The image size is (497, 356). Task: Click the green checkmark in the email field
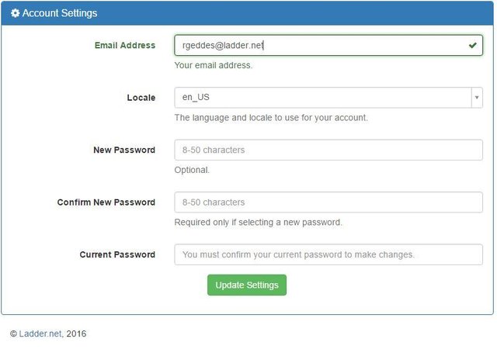(472, 46)
